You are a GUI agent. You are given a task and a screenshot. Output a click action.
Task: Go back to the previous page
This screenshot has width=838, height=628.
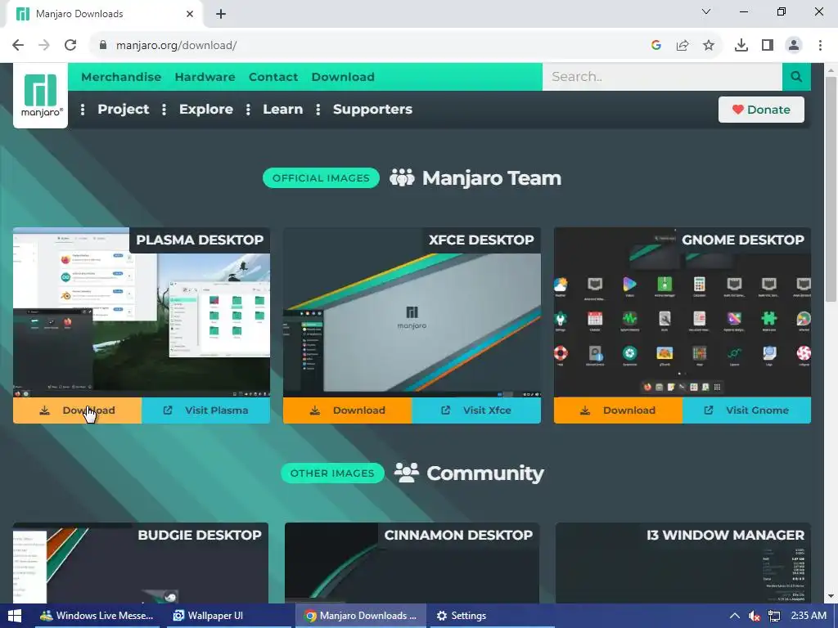point(18,46)
